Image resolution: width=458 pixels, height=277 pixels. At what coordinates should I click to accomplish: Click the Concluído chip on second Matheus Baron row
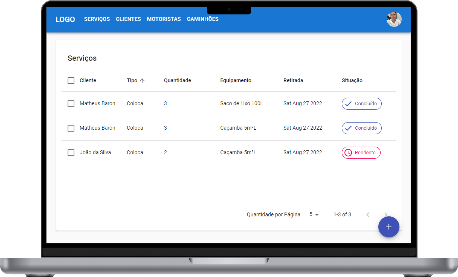[362, 128]
